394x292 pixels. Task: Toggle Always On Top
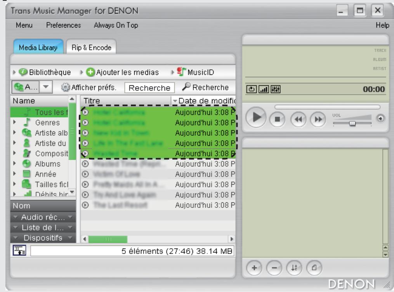(116, 25)
